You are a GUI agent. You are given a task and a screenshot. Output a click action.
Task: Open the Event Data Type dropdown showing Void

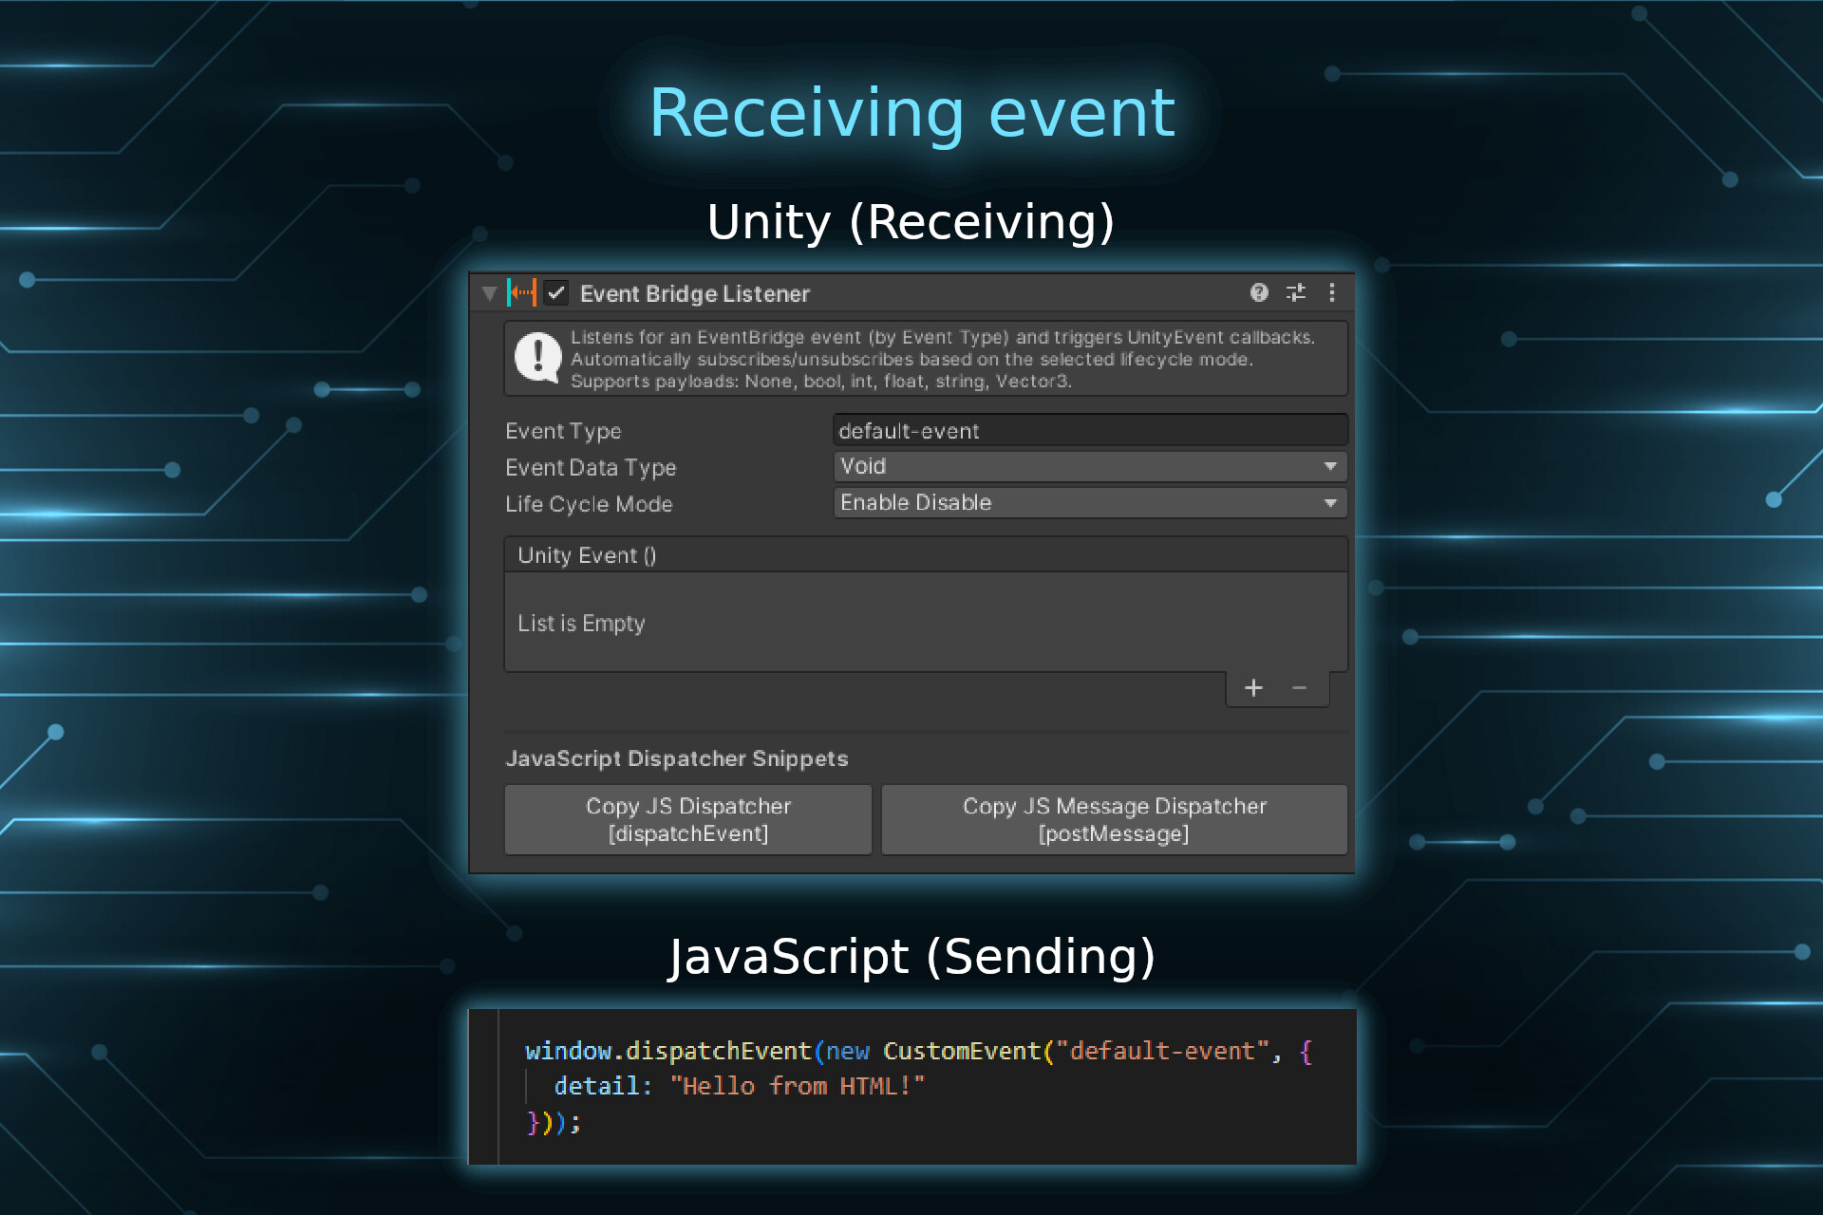pyautogui.click(x=1090, y=466)
